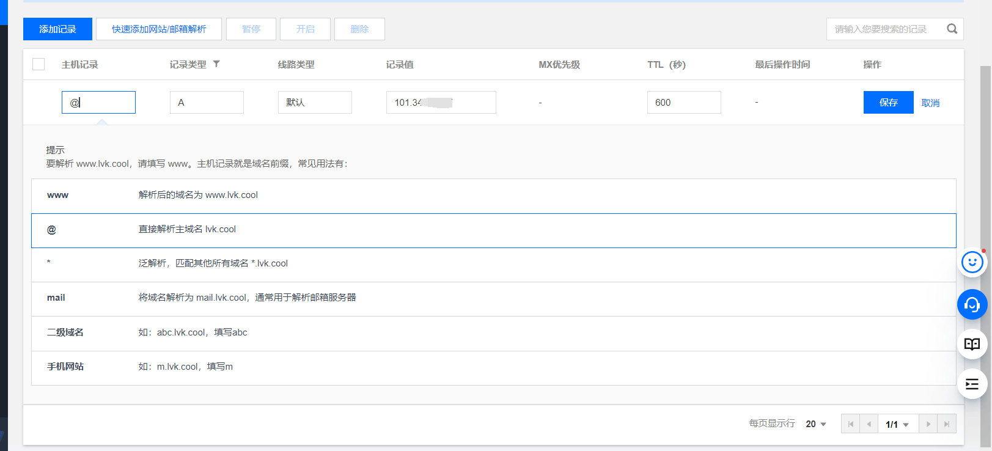Open the customer service headset icon
This screenshot has width=992, height=451.
(x=972, y=304)
